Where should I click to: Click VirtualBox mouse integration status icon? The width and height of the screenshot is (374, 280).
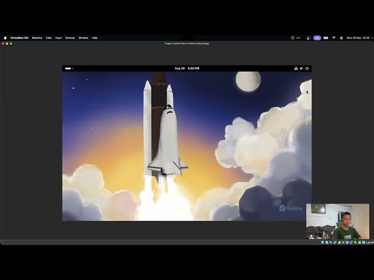click(x=360, y=243)
